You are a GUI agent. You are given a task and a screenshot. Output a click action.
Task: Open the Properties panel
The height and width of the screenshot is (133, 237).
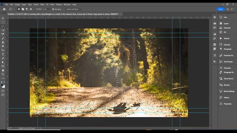(227, 104)
